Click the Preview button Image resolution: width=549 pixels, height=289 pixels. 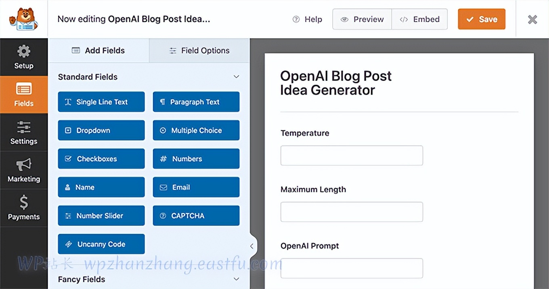(x=362, y=19)
